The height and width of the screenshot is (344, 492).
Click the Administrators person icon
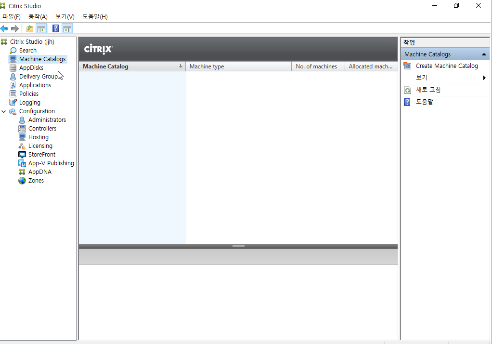click(x=22, y=120)
